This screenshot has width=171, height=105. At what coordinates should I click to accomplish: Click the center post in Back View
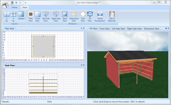[43, 84]
